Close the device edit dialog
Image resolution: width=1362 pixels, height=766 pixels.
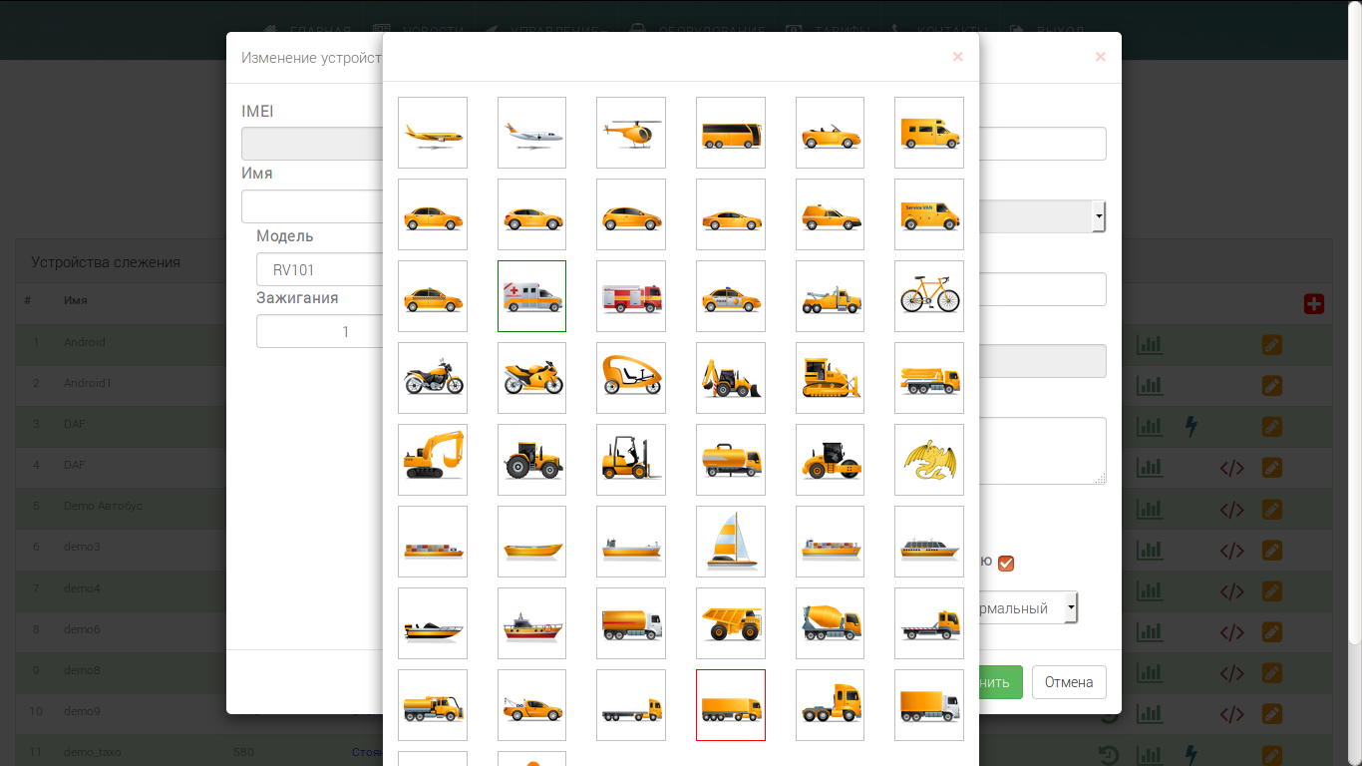1101,57
